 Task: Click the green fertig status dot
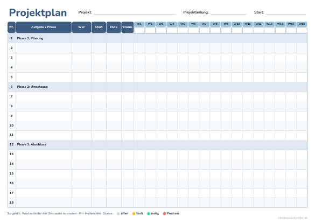pos(149,213)
